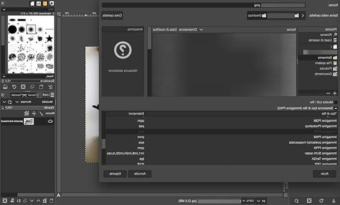Click zoom-on-resize icon at ruler corner
The height and width of the screenshot is (205, 340).
tap(59, 14)
